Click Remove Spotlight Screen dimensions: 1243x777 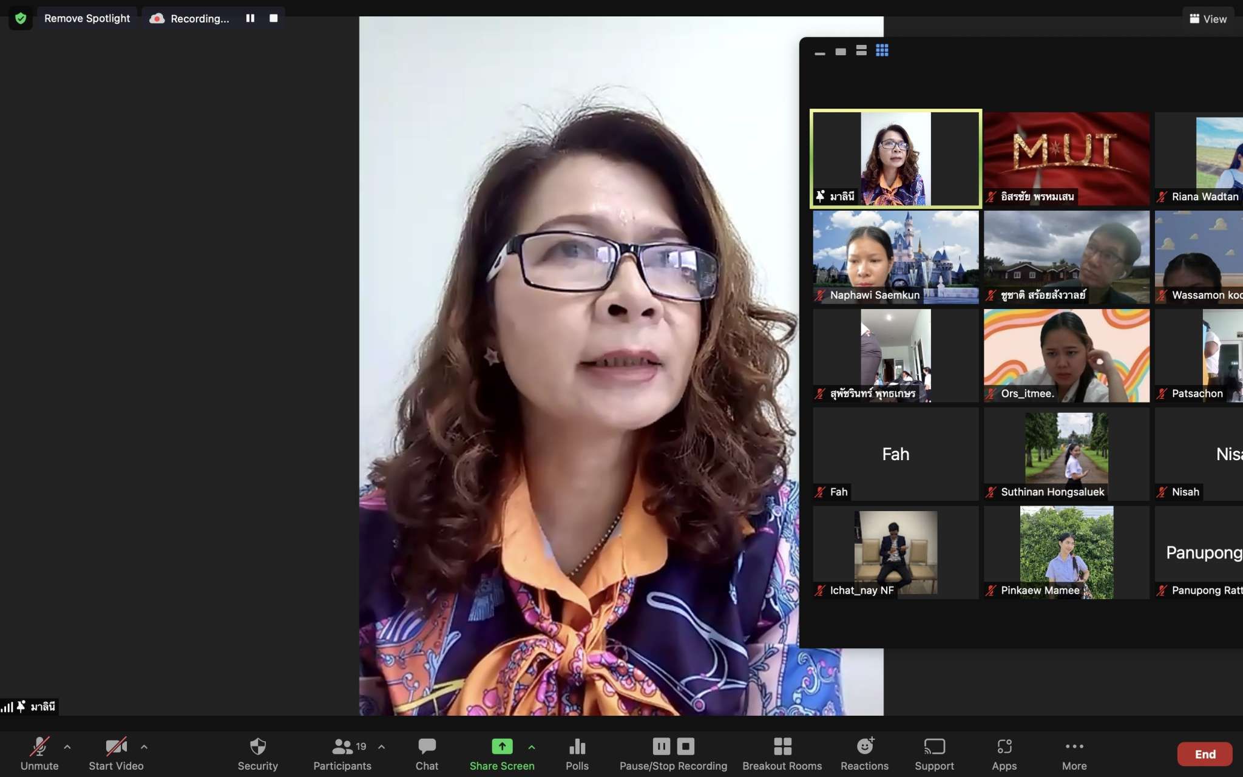click(x=87, y=18)
